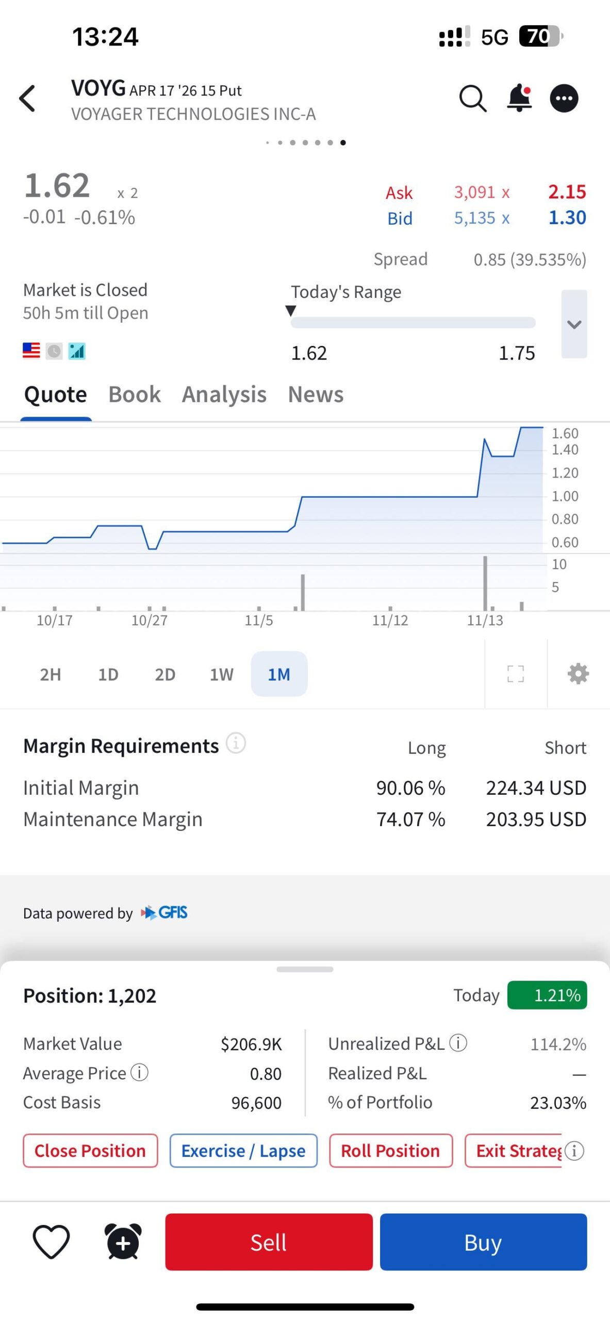Show the Unrealized P&L info details

point(458,1043)
